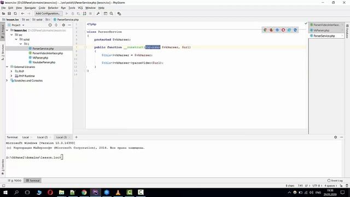Open the Code menu

(42, 8)
